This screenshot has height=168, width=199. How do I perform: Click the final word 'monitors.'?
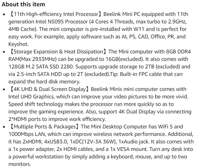coord(20,164)
